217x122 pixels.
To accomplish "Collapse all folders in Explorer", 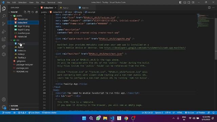I will 36,12.
